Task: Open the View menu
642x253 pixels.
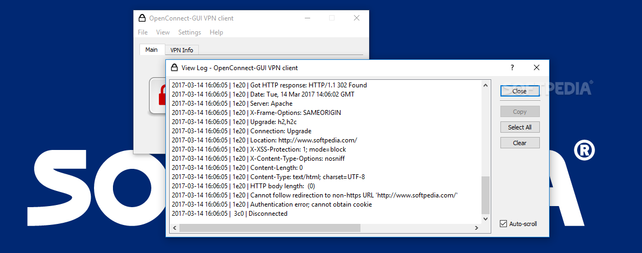Action: (x=163, y=32)
